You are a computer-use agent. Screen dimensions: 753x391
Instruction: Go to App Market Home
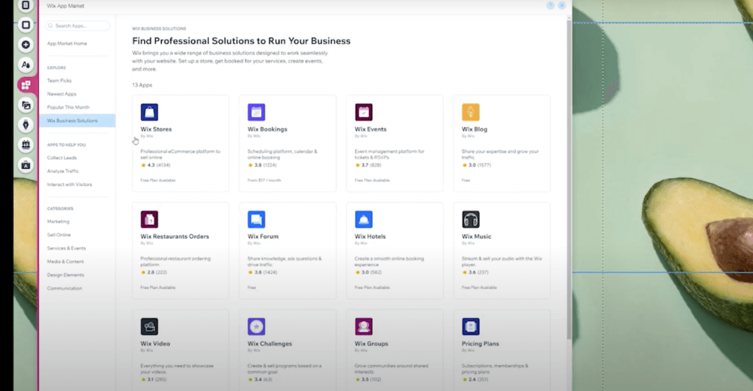(x=67, y=43)
